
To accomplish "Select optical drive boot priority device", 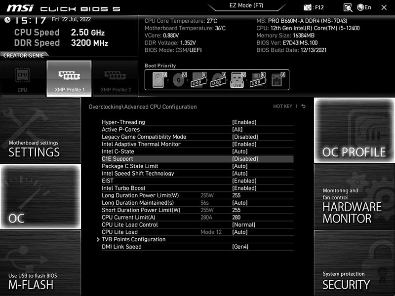I will 179,80.
